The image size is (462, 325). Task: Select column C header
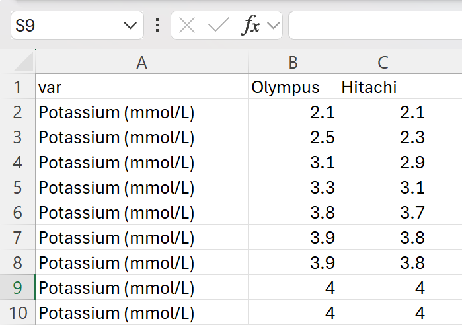pyautogui.click(x=383, y=63)
